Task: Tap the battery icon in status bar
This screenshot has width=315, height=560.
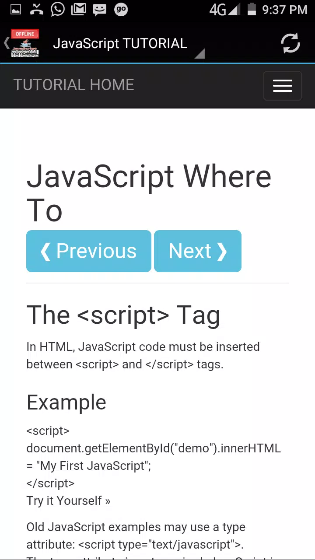Action: pyautogui.click(x=252, y=9)
